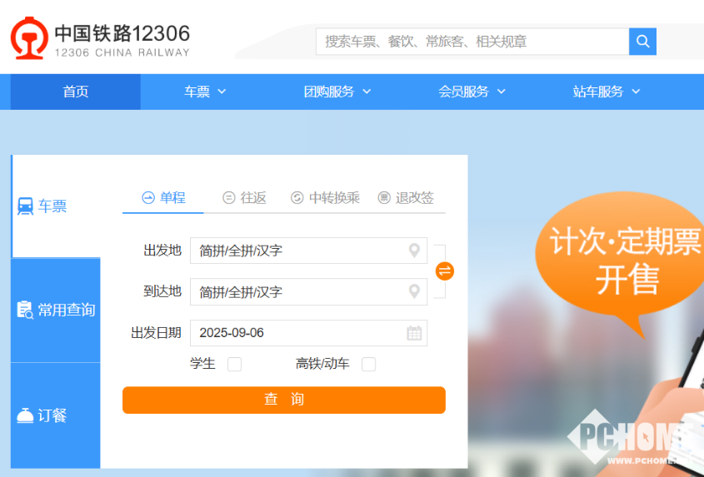This screenshot has height=477, width=704.
Task: Click location pin in 到达地 field
Action: [414, 291]
